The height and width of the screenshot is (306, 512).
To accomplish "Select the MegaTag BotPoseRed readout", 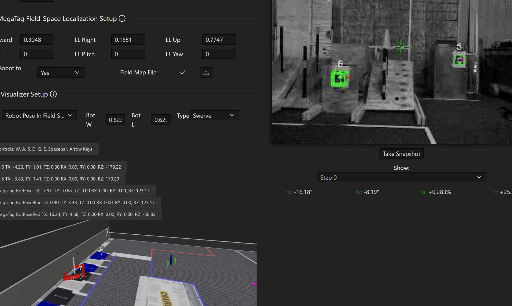I will (x=80, y=214).
